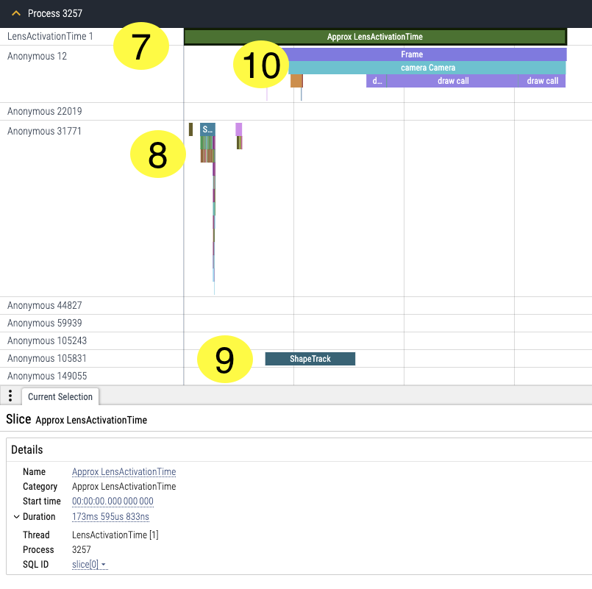Select the Approx LensActivationTime slice bar
Image resolution: width=592 pixels, height=589 pixels.
click(x=374, y=37)
